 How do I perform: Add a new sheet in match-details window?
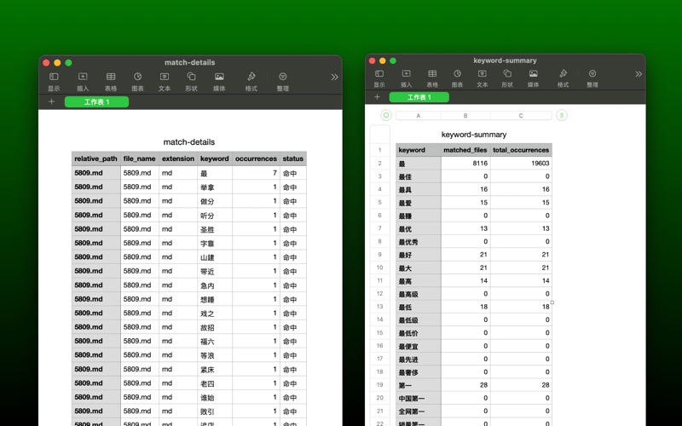(51, 101)
